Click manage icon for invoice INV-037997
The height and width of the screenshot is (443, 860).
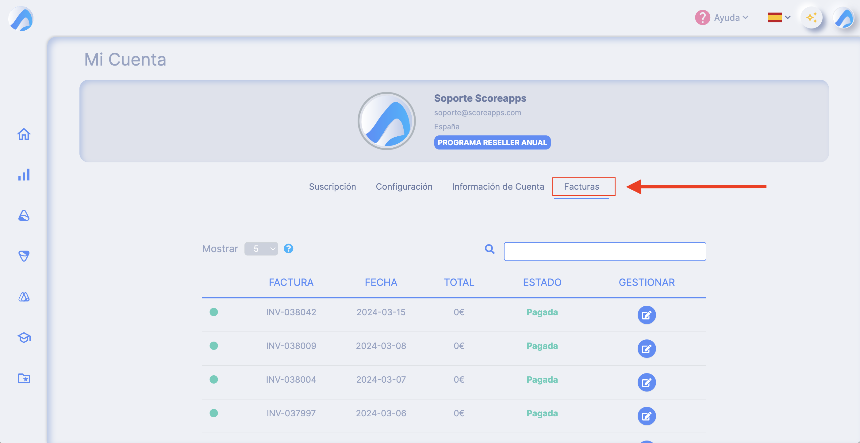click(647, 416)
